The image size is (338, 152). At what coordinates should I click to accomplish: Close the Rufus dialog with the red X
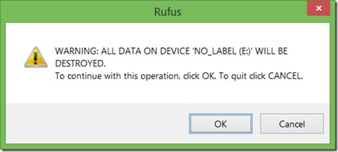[319, 8]
